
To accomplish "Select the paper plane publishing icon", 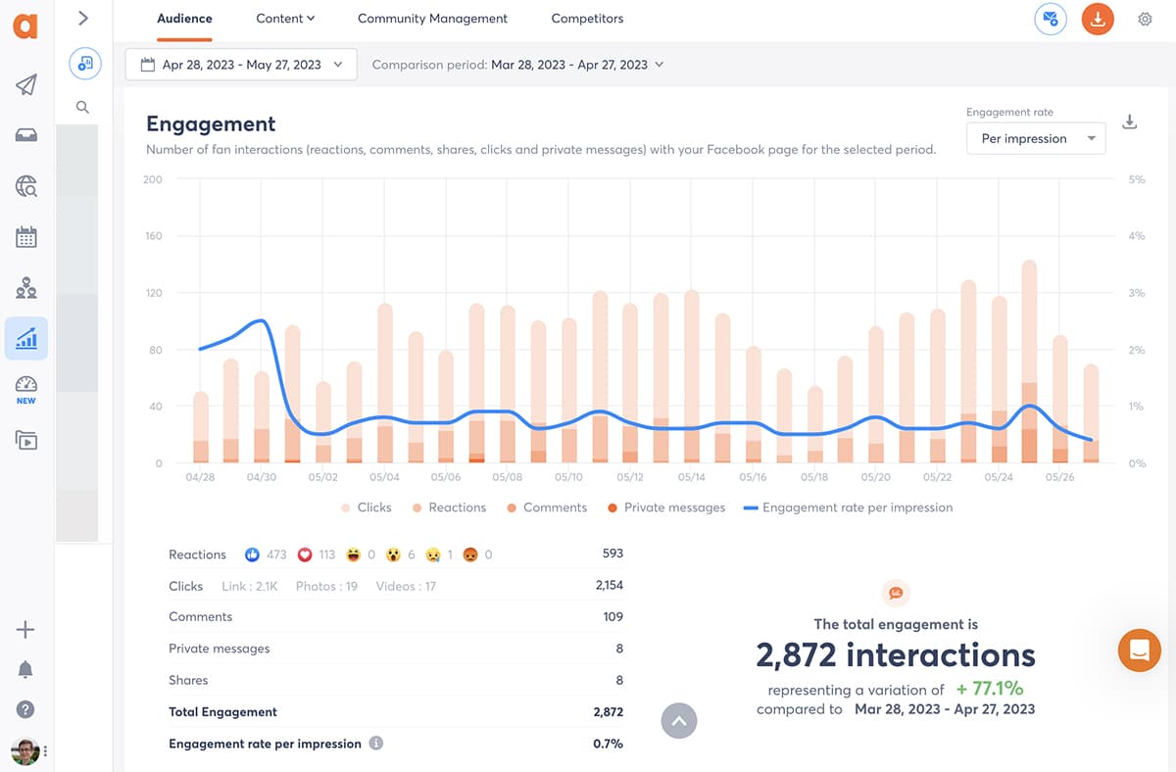I will [x=26, y=86].
